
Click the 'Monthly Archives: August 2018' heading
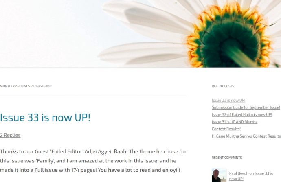tap(26, 86)
